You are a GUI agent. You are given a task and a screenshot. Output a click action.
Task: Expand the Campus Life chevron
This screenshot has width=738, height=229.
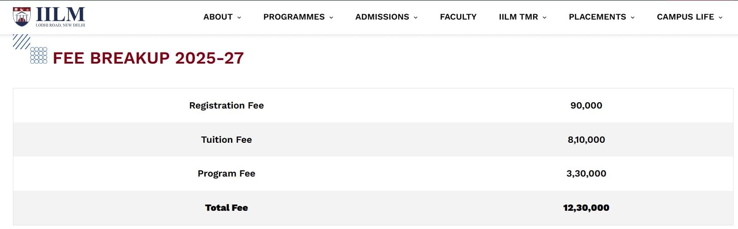[721, 17]
